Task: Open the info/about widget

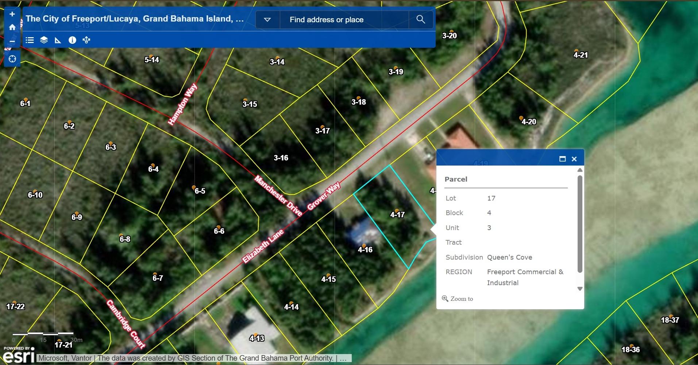Action: coord(72,40)
